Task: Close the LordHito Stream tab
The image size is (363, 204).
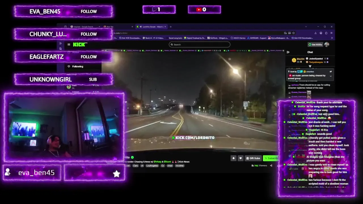Action: tap(166, 27)
